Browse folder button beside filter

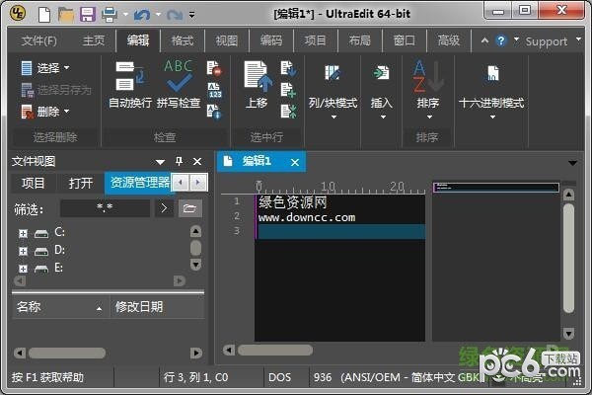[x=189, y=208]
